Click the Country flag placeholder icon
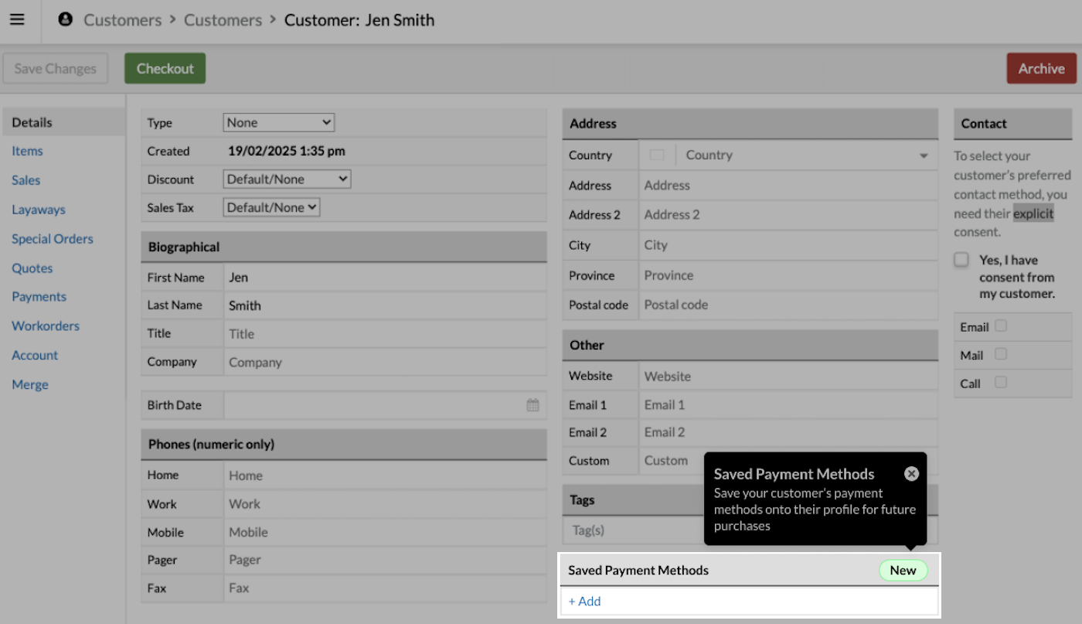The width and height of the screenshot is (1082, 624). tap(657, 155)
